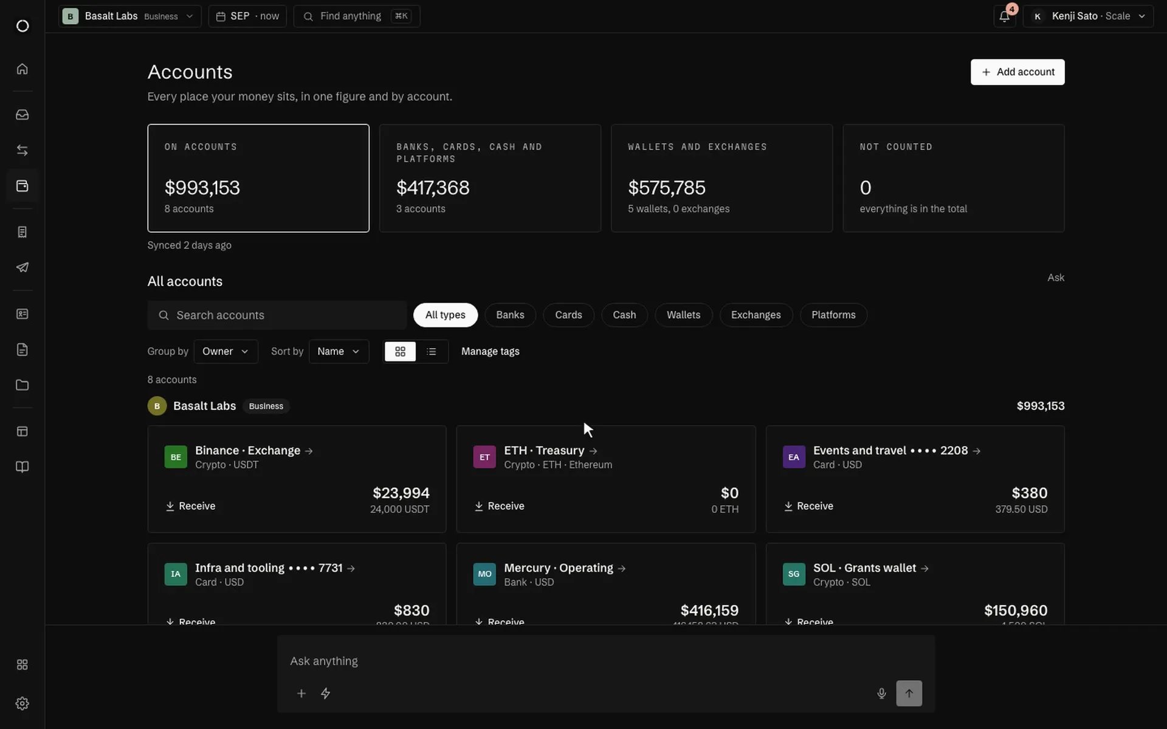Image resolution: width=1167 pixels, height=729 pixels.
Task: Open the Home icon in the sidebar
Action: click(22, 69)
